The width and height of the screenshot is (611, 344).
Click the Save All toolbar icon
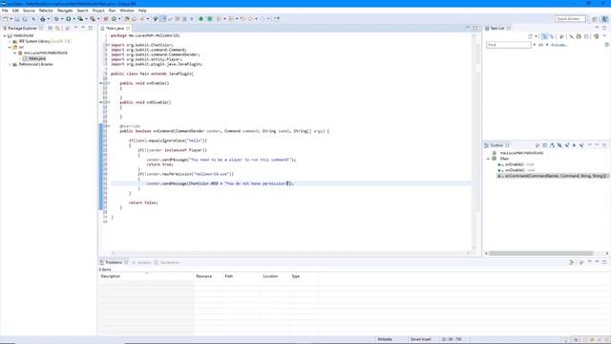[25, 19]
